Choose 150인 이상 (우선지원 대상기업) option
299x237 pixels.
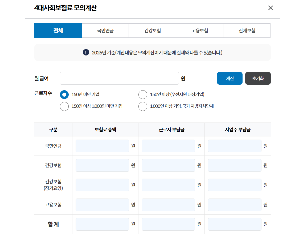coord(143,94)
